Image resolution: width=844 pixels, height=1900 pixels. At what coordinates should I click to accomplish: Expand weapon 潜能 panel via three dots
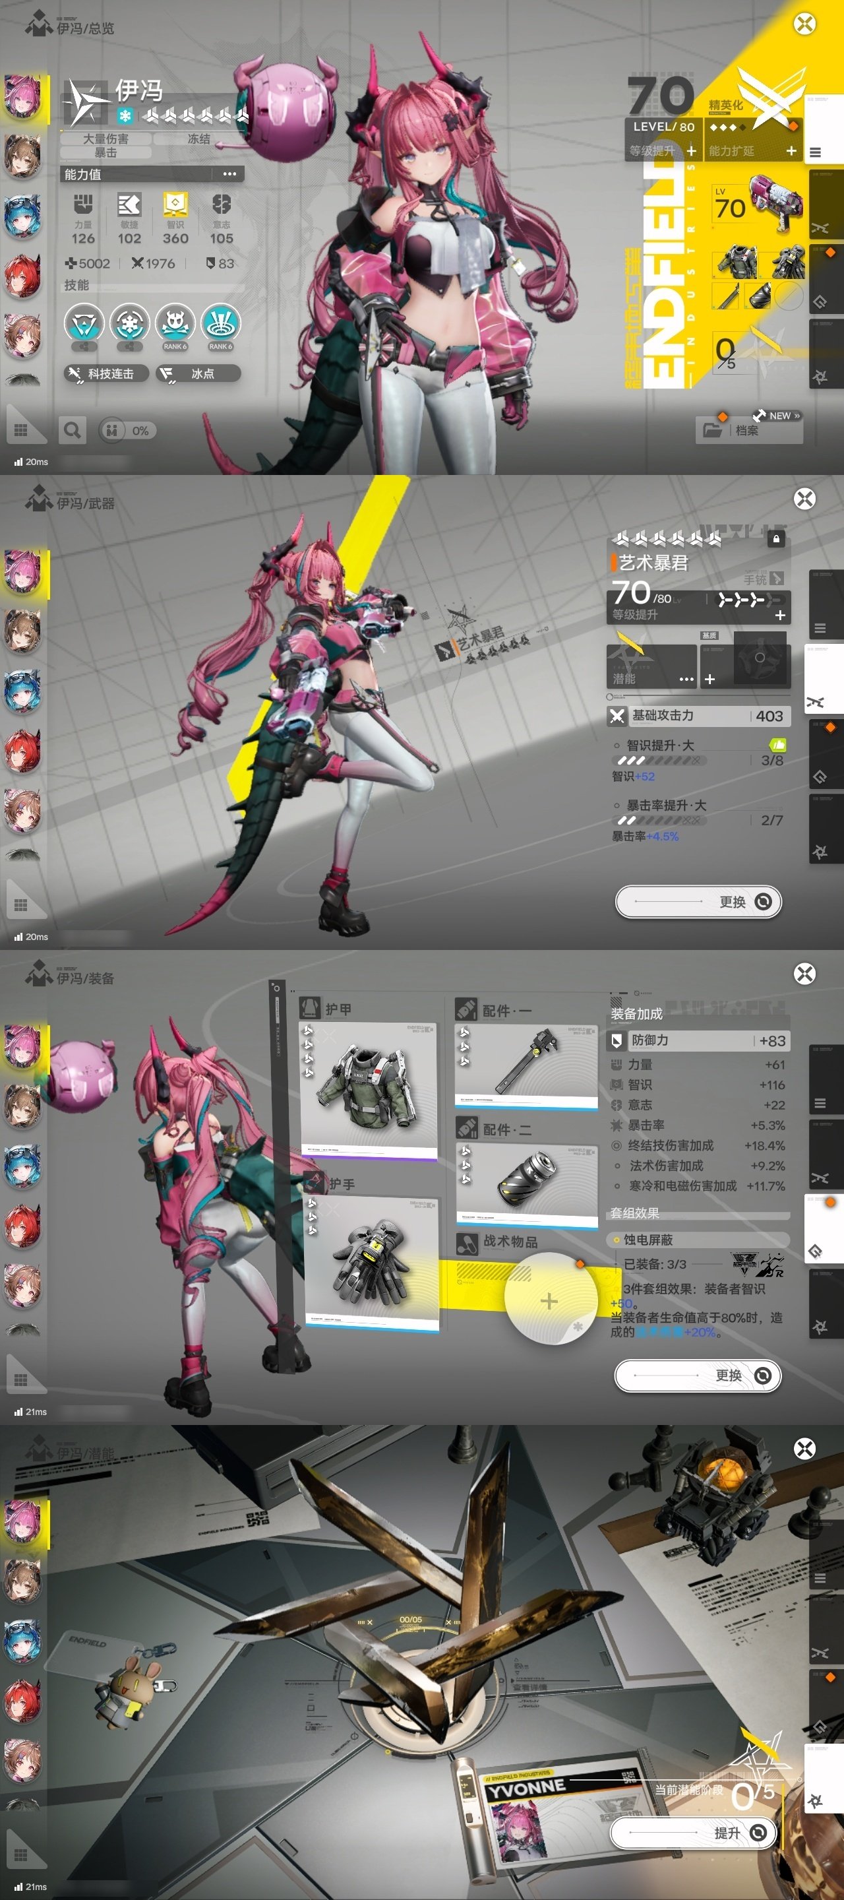tap(686, 679)
